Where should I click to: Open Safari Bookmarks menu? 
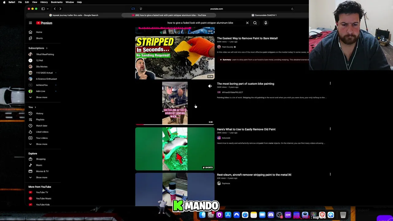pyautogui.click(x=56, y=2)
